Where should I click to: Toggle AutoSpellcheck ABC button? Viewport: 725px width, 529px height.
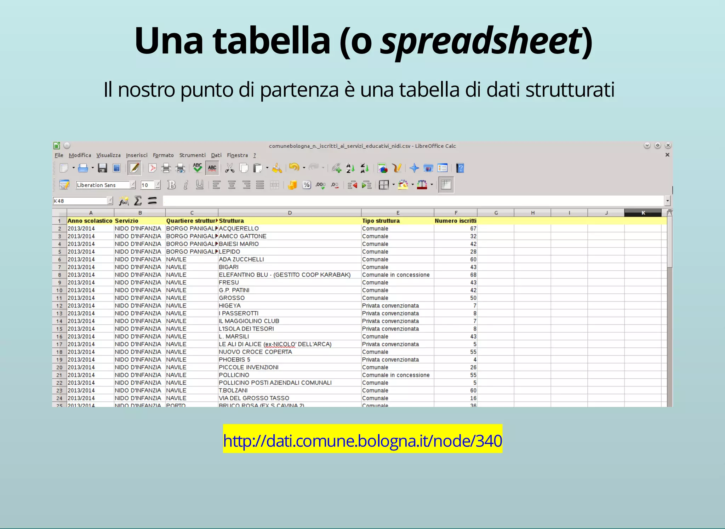pos(212,168)
